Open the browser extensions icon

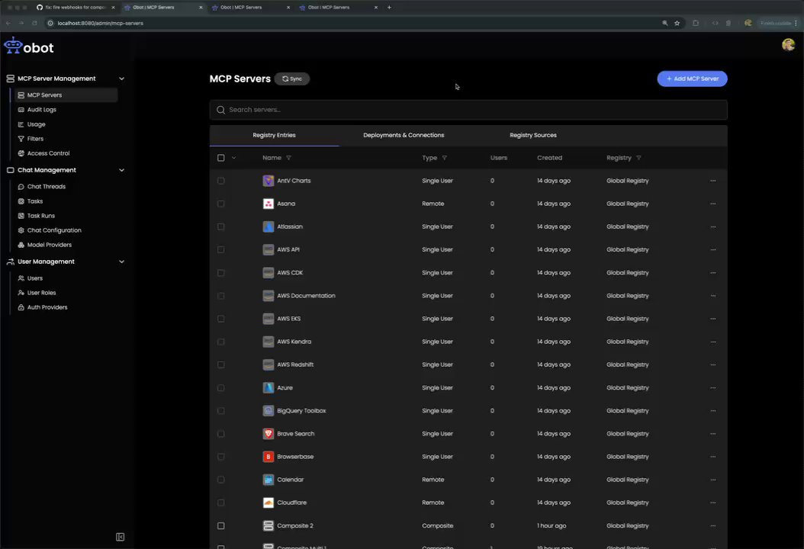(695, 23)
